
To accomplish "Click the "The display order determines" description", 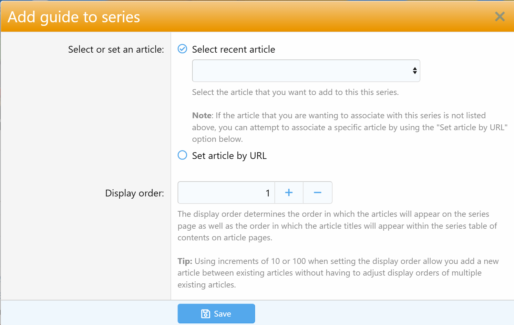I will point(333,214).
